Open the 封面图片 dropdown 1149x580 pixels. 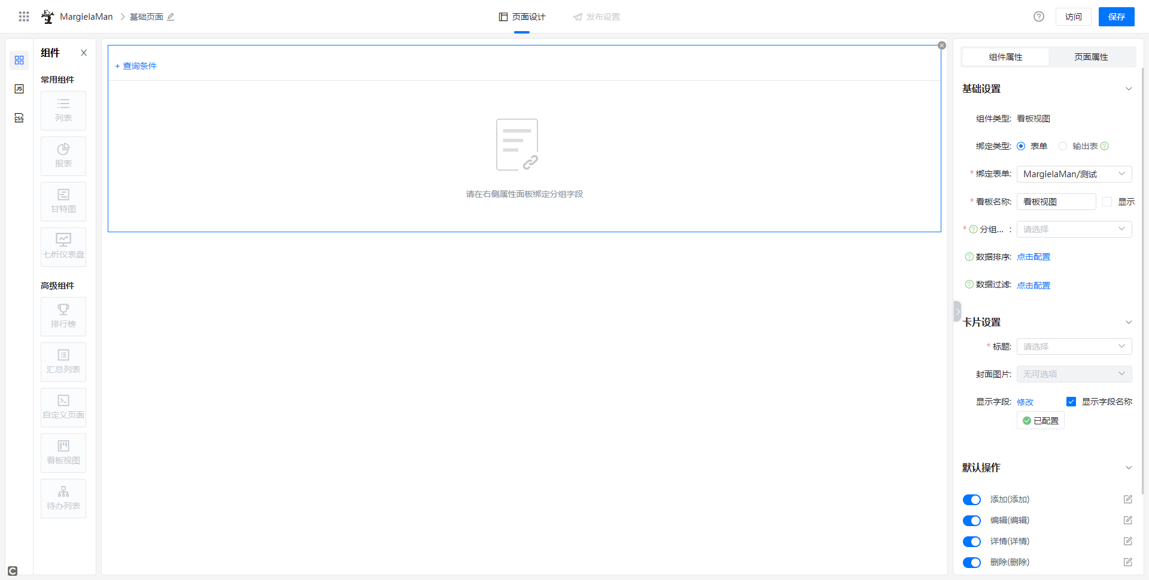click(1074, 374)
